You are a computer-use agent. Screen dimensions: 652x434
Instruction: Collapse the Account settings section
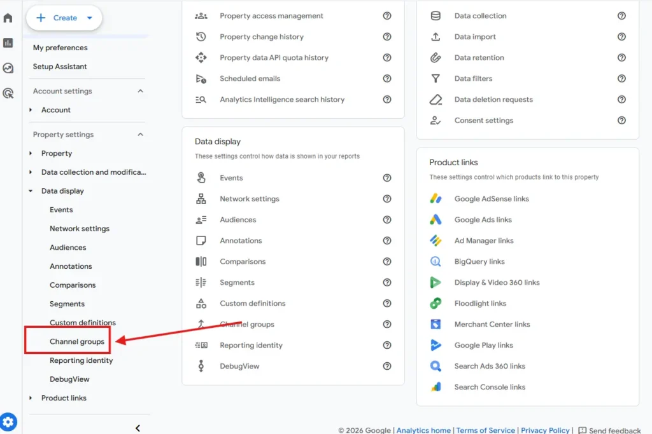pos(141,92)
